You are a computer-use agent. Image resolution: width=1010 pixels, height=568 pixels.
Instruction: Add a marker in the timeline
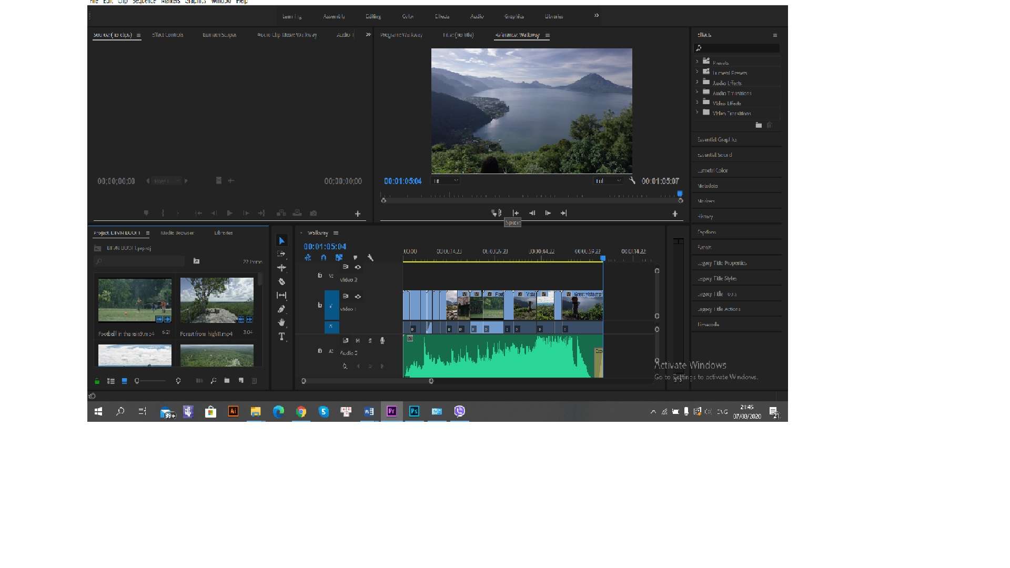click(x=355, y=258)
